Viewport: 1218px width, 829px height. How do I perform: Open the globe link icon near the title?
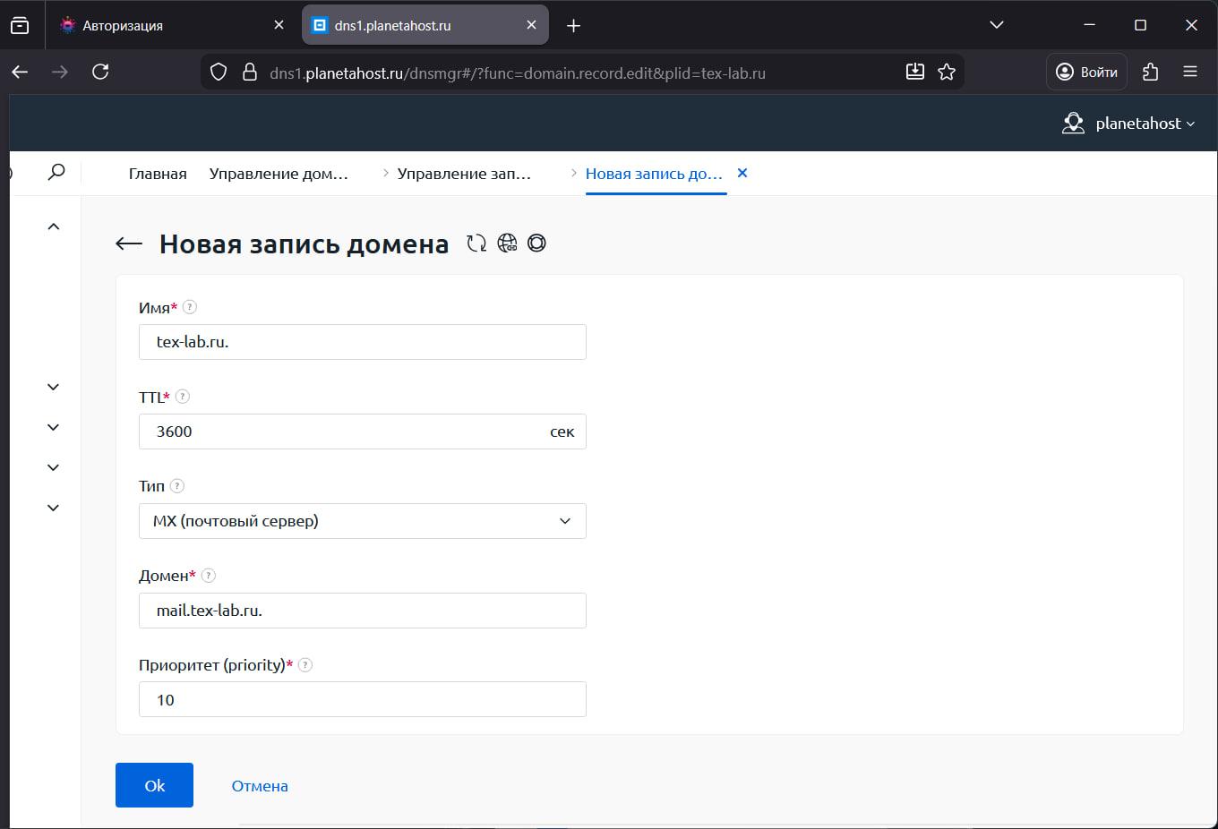click(507, 243)
